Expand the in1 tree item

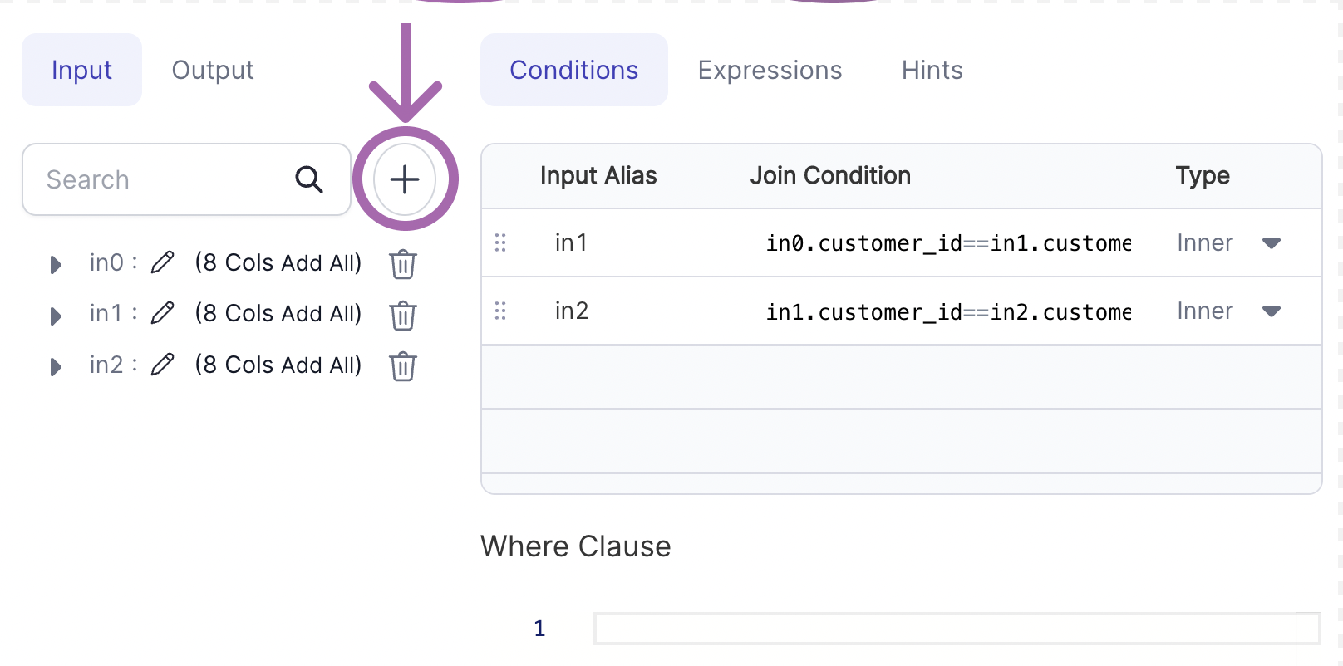click(x=56, y=316)
